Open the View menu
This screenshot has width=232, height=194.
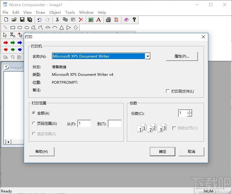pos(27,12)
